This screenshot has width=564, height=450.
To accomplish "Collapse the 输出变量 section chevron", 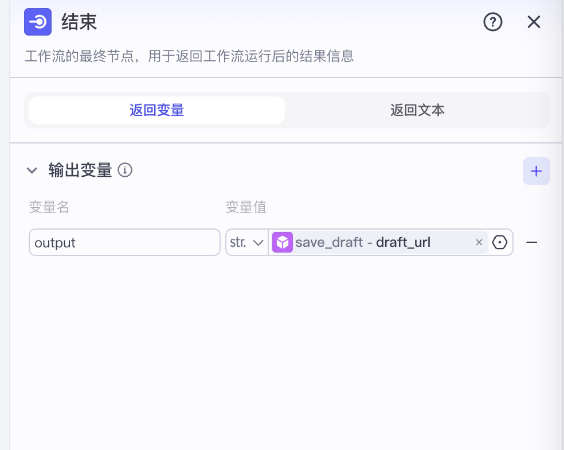I will coord(32,170).
